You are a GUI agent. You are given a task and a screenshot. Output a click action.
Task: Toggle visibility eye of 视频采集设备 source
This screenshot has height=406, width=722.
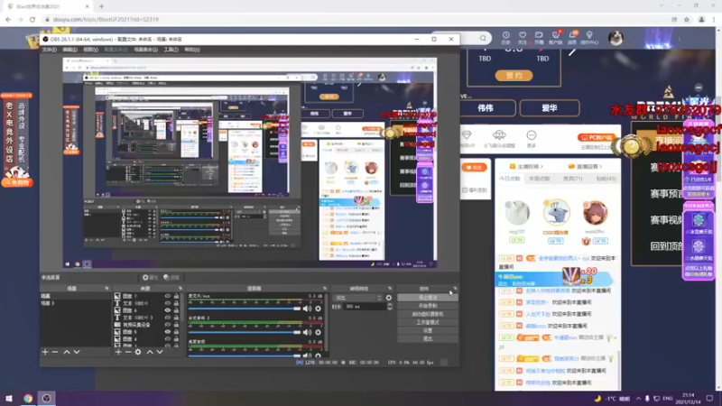click(x=168, y=325)
